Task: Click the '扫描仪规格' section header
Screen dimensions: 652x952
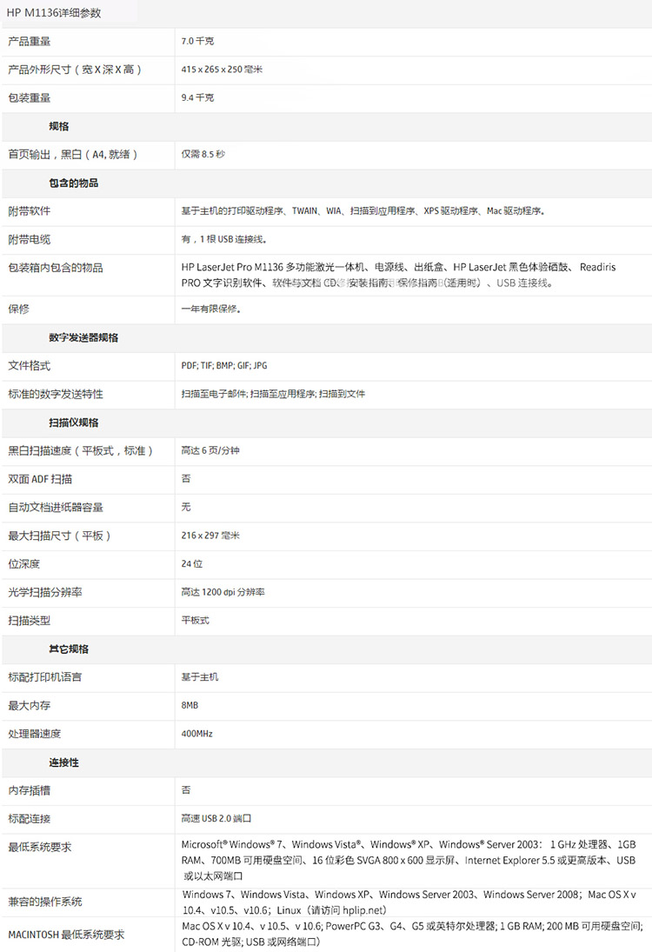Action: (73, 423)
